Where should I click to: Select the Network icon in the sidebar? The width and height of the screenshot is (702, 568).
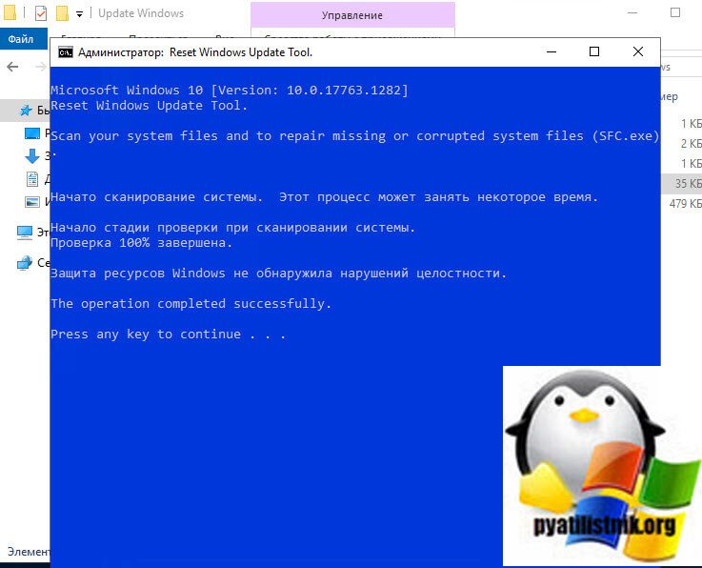pos(25,263)
